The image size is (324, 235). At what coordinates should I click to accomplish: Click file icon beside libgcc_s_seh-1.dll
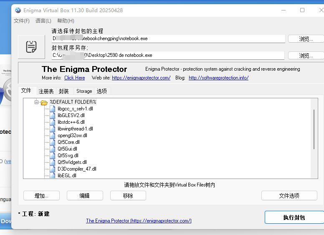[53, 109]
